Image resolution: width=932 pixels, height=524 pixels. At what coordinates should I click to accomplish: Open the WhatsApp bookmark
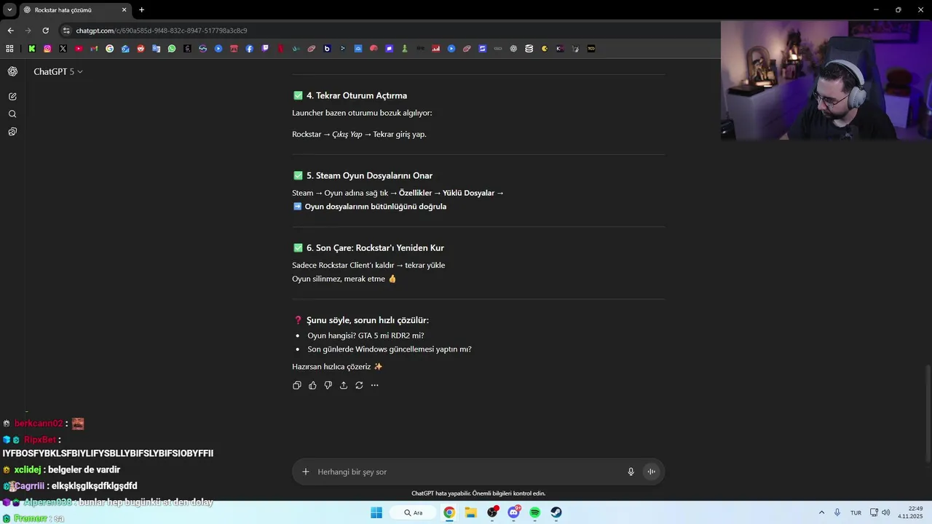click(x=172, y=49)
